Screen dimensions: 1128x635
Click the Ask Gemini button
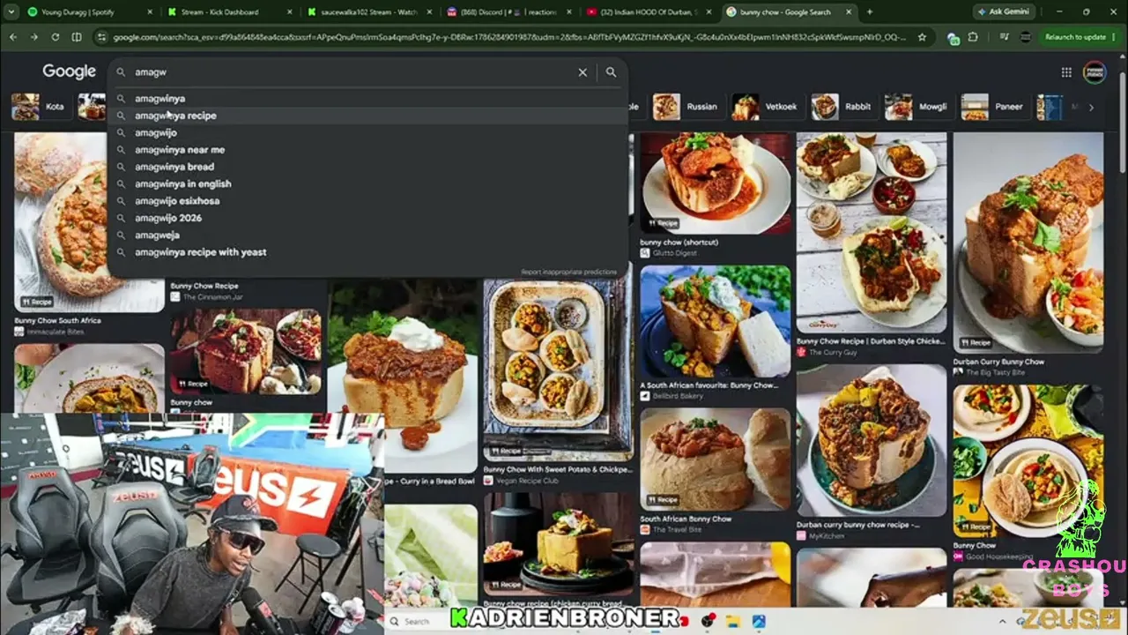[x=1005, y=12]
